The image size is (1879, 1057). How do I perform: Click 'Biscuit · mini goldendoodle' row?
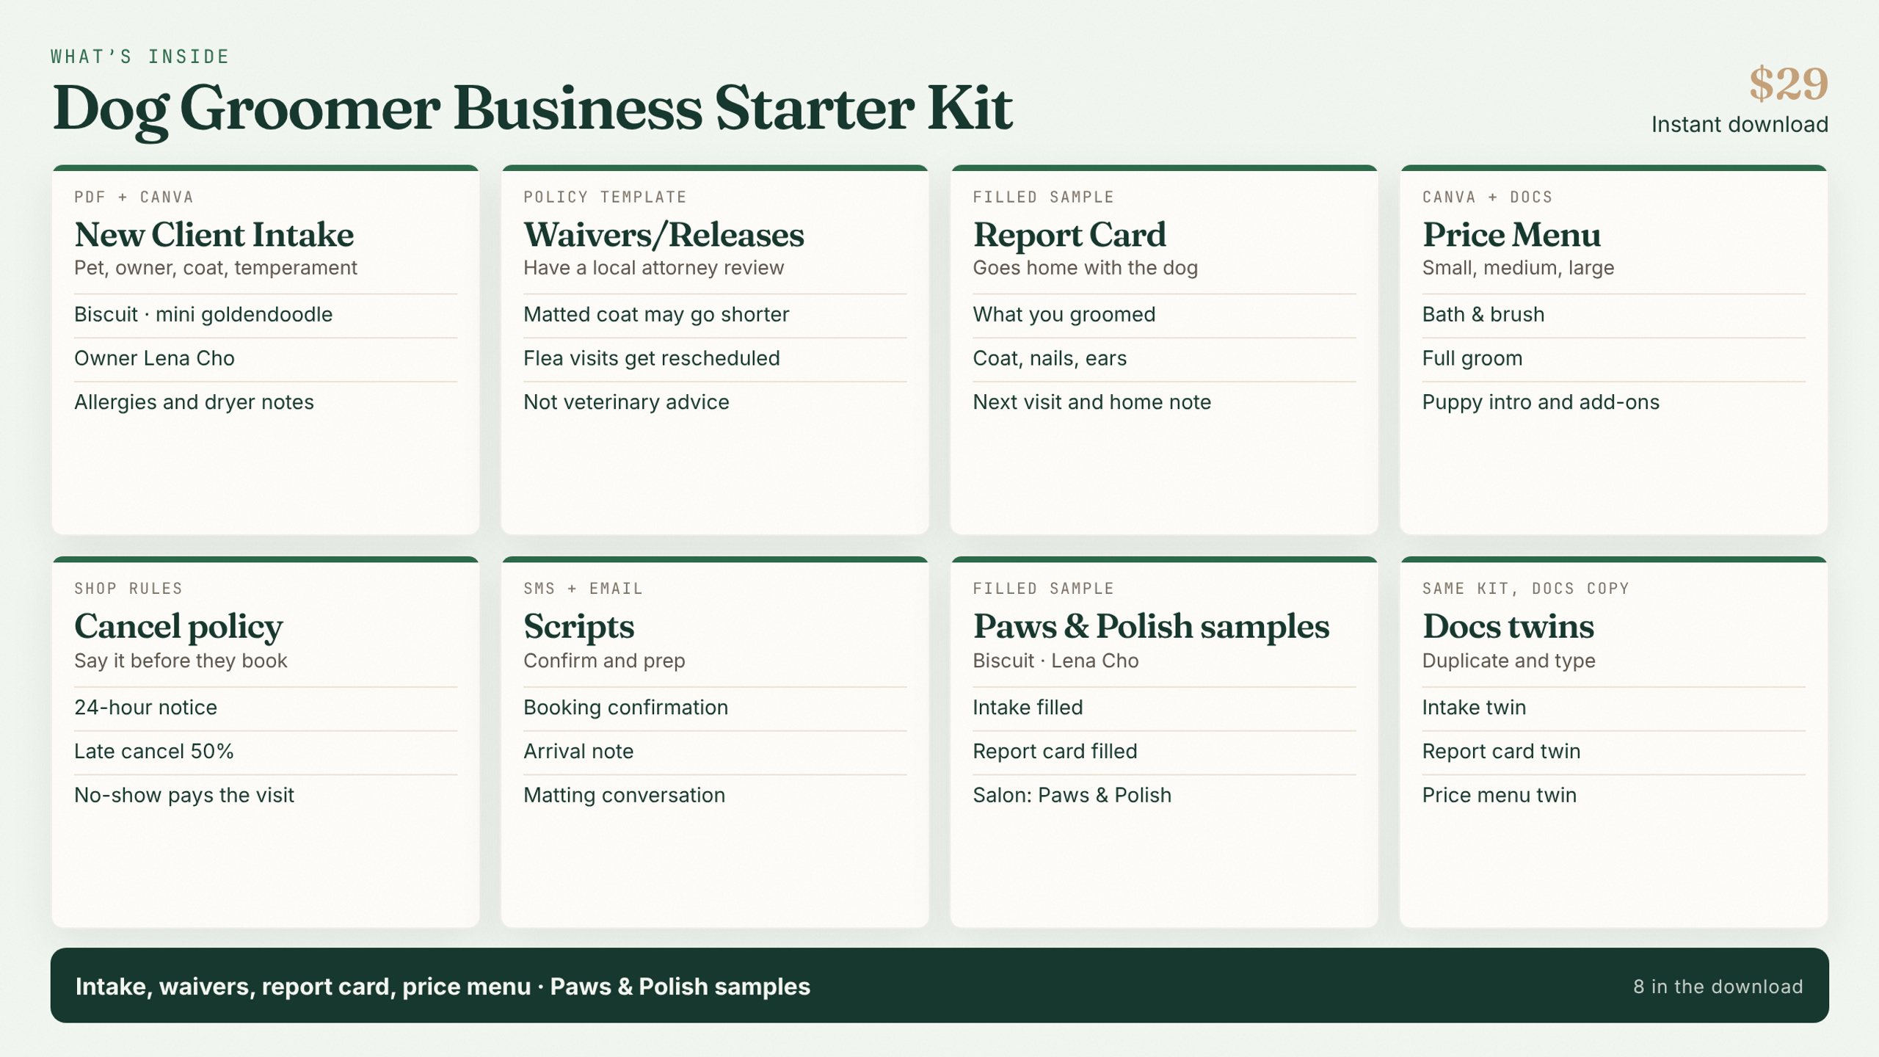tap(266, 315)
